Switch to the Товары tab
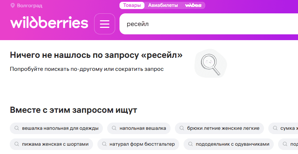The image size is (298, 154). coord(132,5)
